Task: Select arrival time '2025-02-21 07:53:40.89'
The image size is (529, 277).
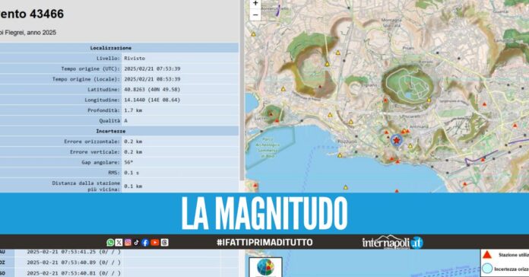Action: point(61,262)
